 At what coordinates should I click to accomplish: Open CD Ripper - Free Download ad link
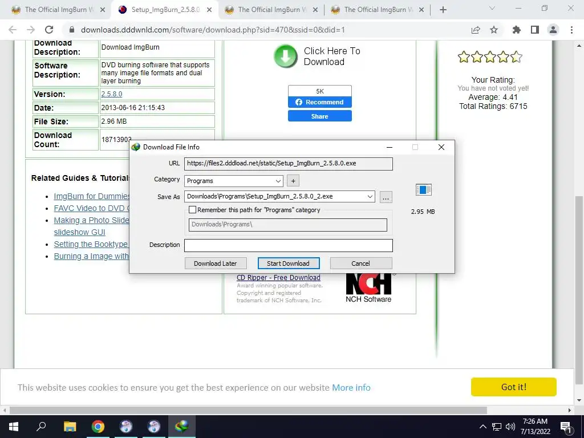278,278
